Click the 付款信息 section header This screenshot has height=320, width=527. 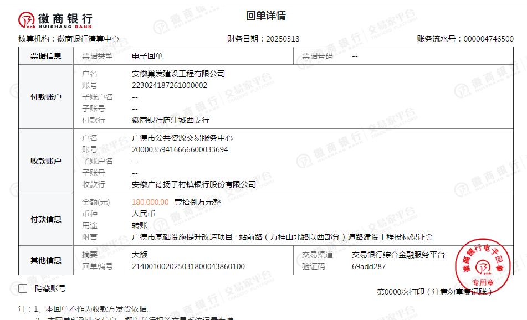(x=46, y=219)
